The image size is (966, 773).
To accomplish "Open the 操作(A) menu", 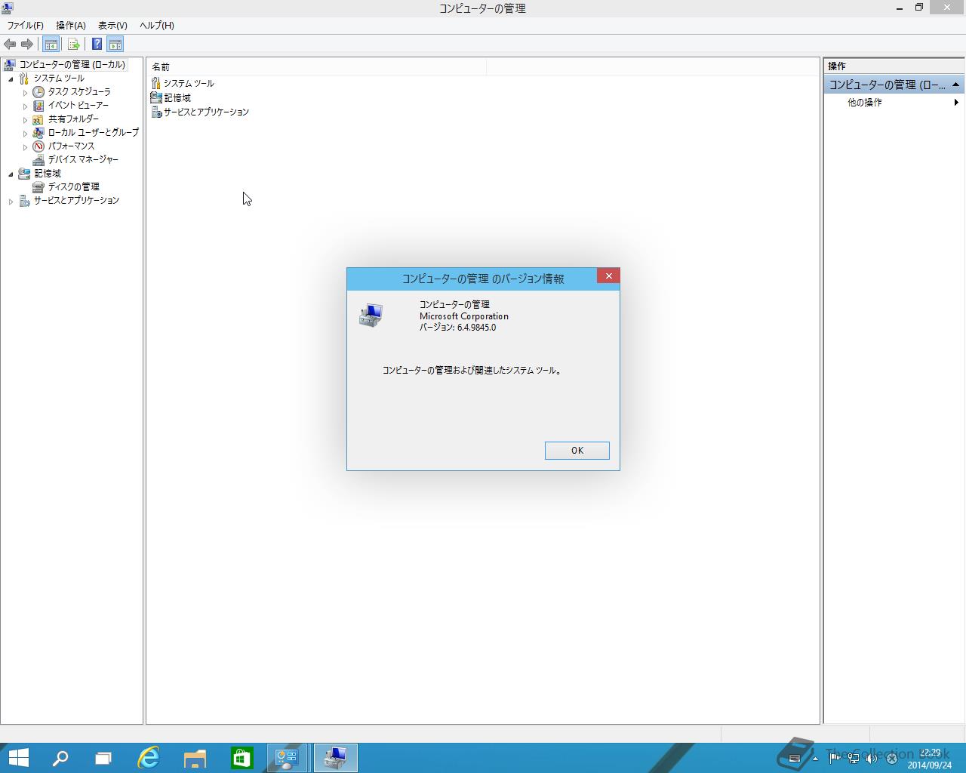I will (71, 25).
